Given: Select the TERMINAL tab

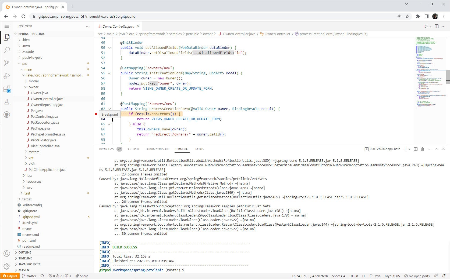Looking at the screenshot, I should [x=182, y=149].
